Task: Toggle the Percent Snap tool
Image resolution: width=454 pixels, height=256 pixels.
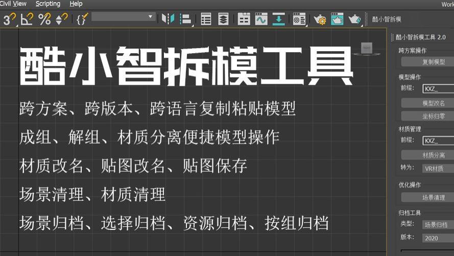Action: pos(44,19)
